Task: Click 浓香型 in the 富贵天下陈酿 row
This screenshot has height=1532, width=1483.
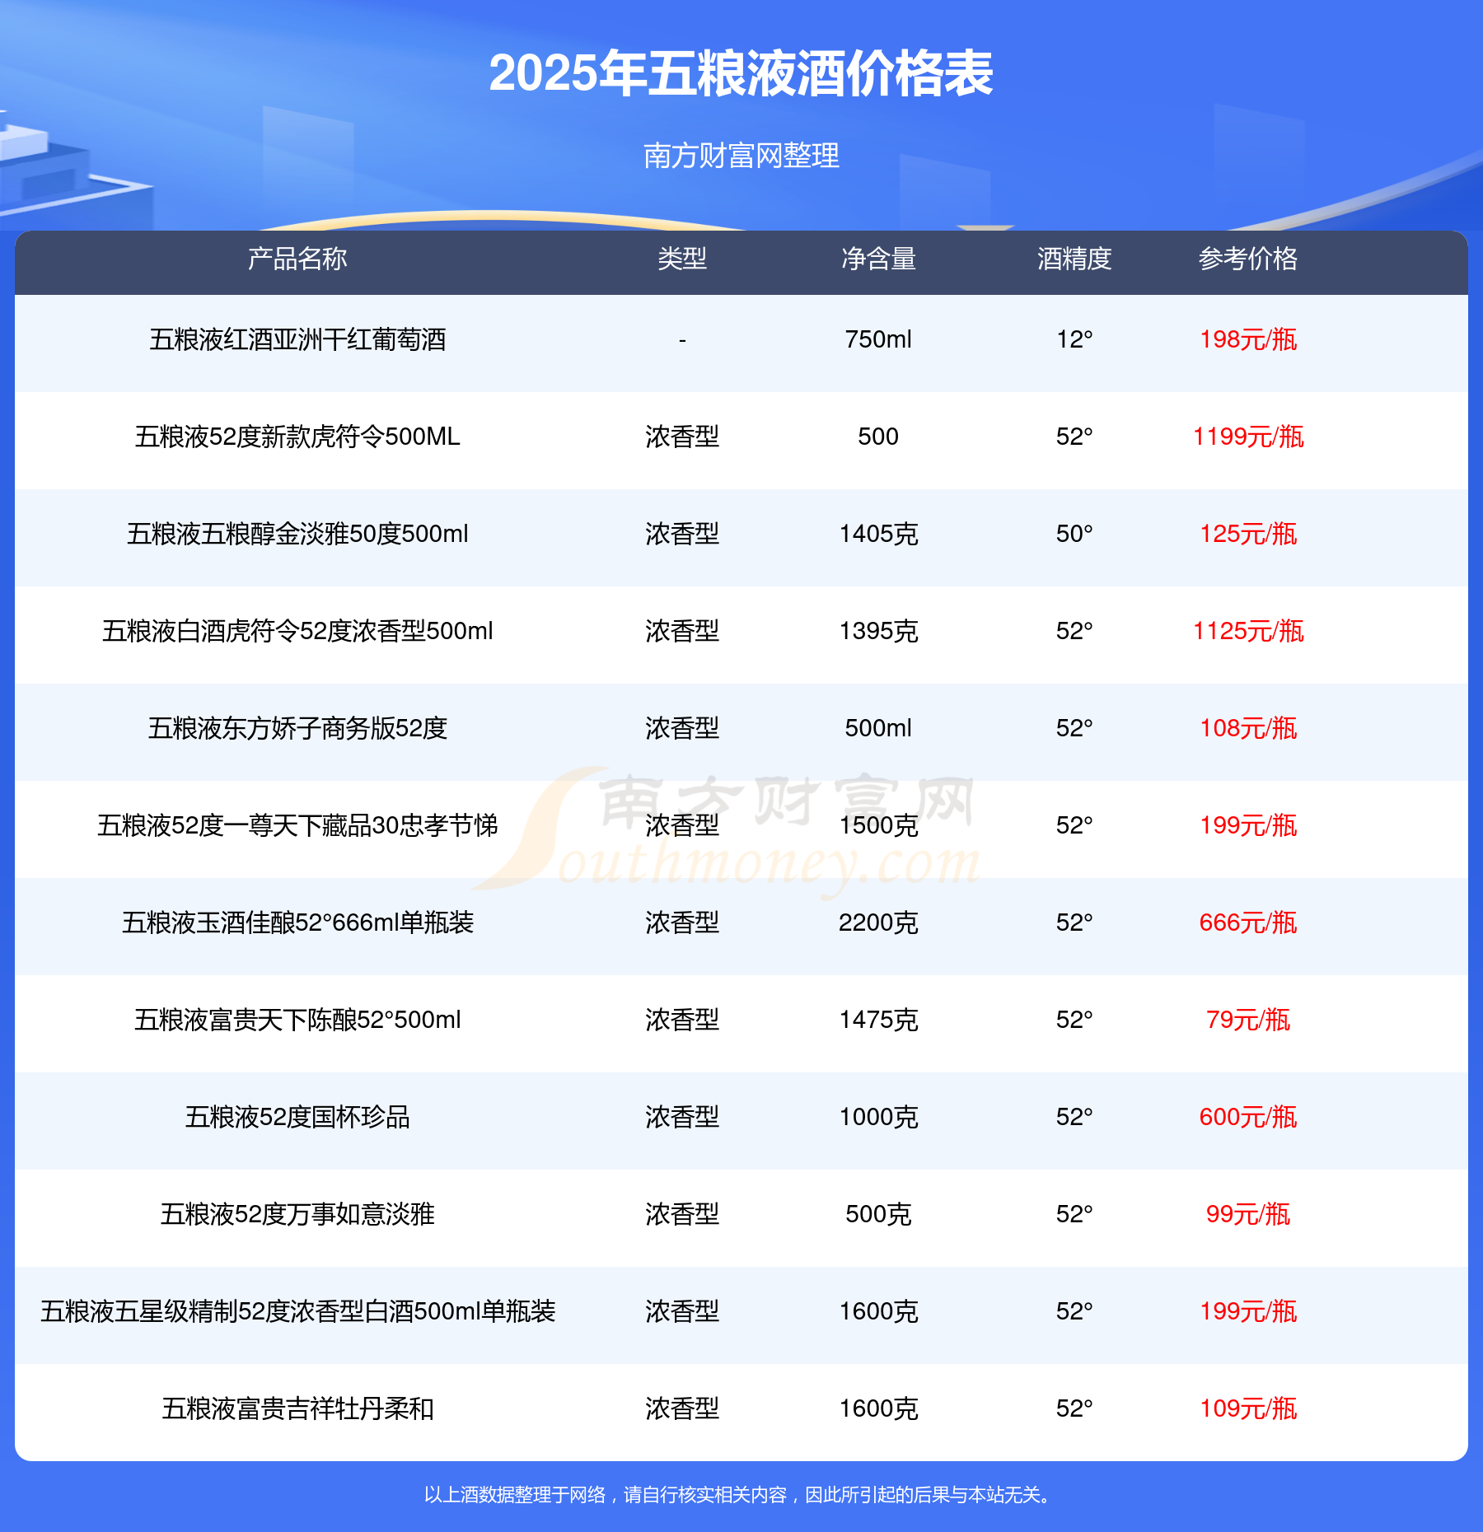Action: [x=682, y=1020]
